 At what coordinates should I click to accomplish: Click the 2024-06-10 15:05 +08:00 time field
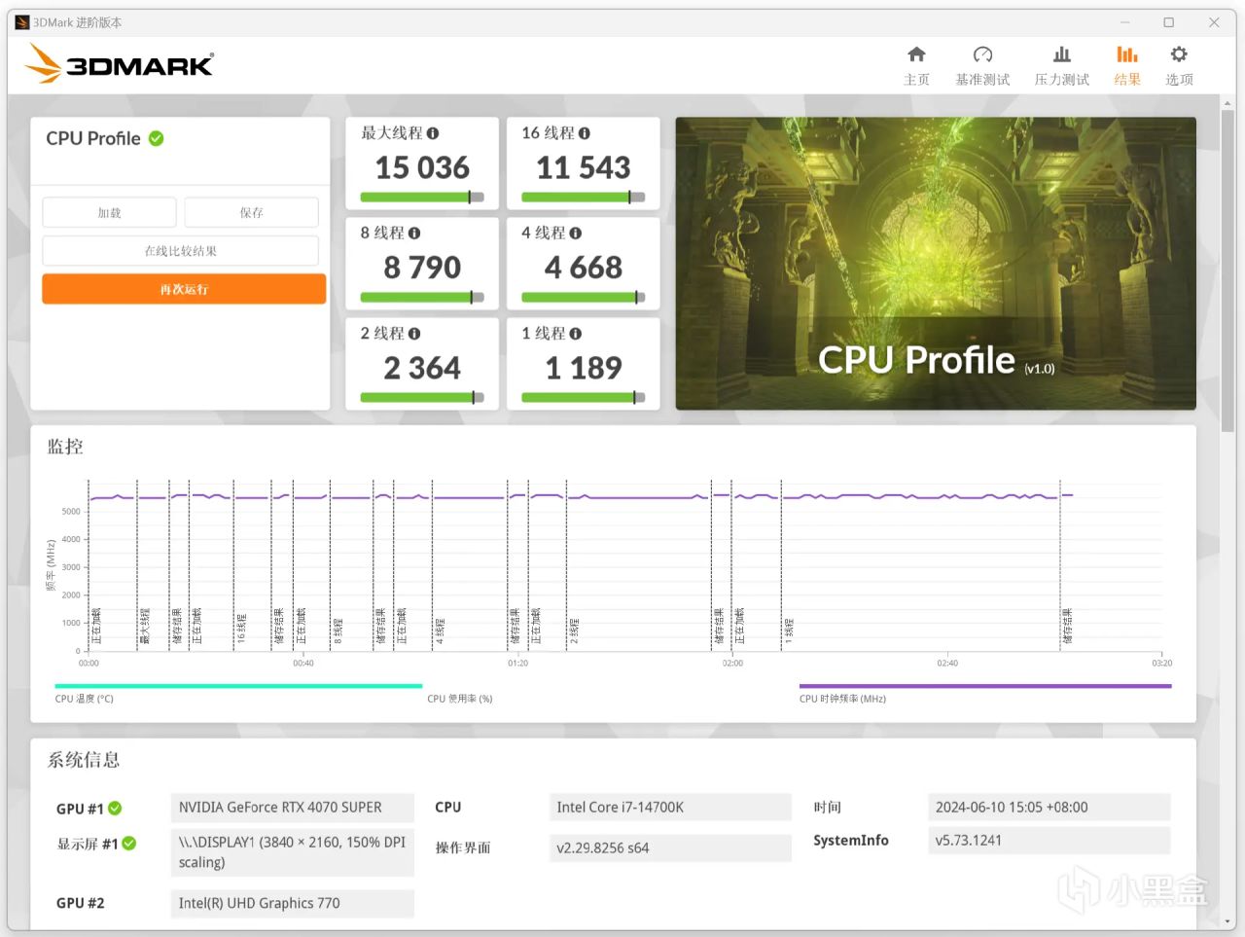[1049, 808]
